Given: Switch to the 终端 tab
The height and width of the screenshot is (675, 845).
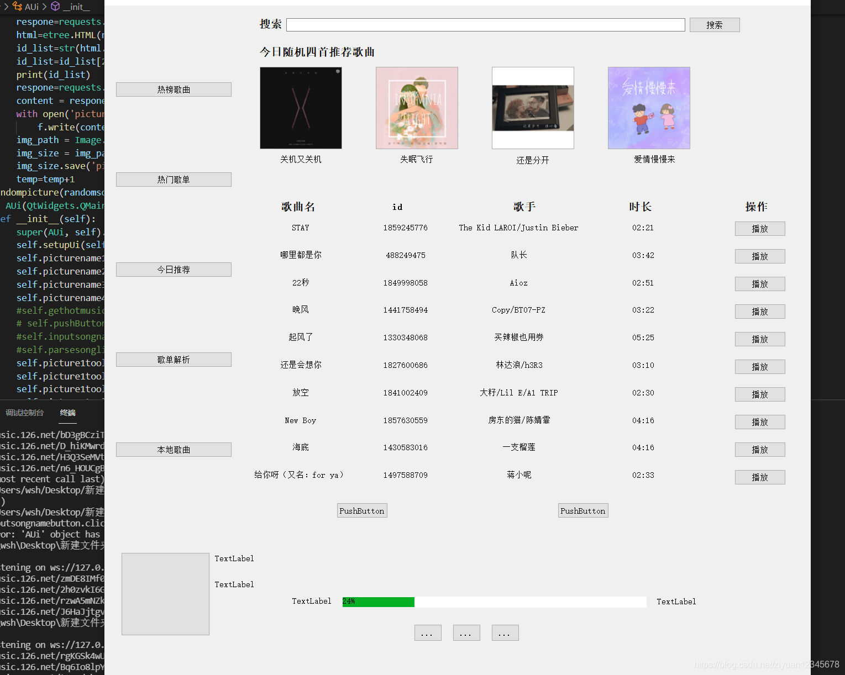Looking at the screenshot, I should (x=67, y=412).
